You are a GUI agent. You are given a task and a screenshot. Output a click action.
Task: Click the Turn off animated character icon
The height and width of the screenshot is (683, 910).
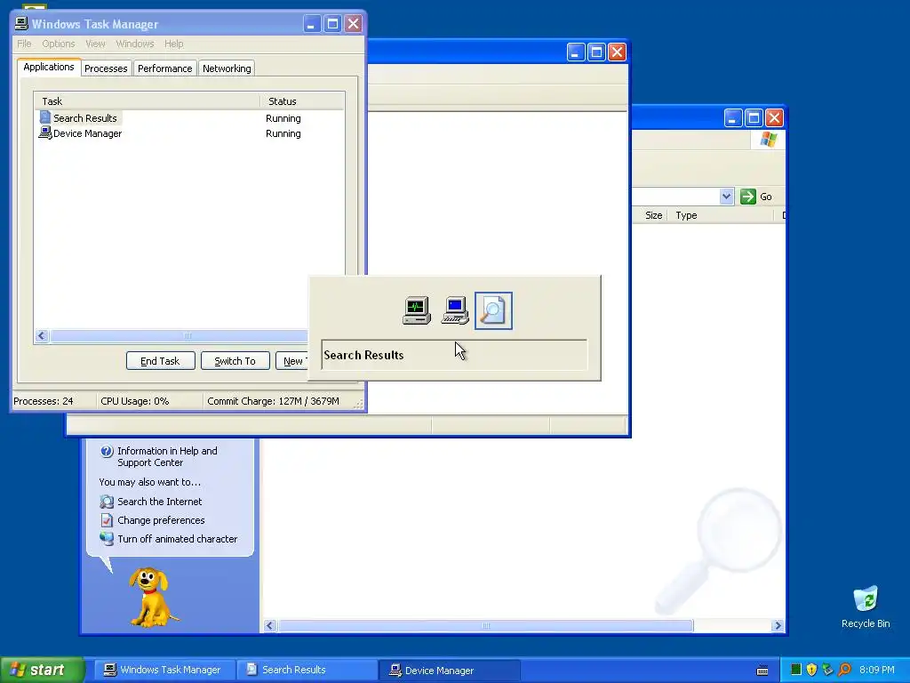coord(107,538)
